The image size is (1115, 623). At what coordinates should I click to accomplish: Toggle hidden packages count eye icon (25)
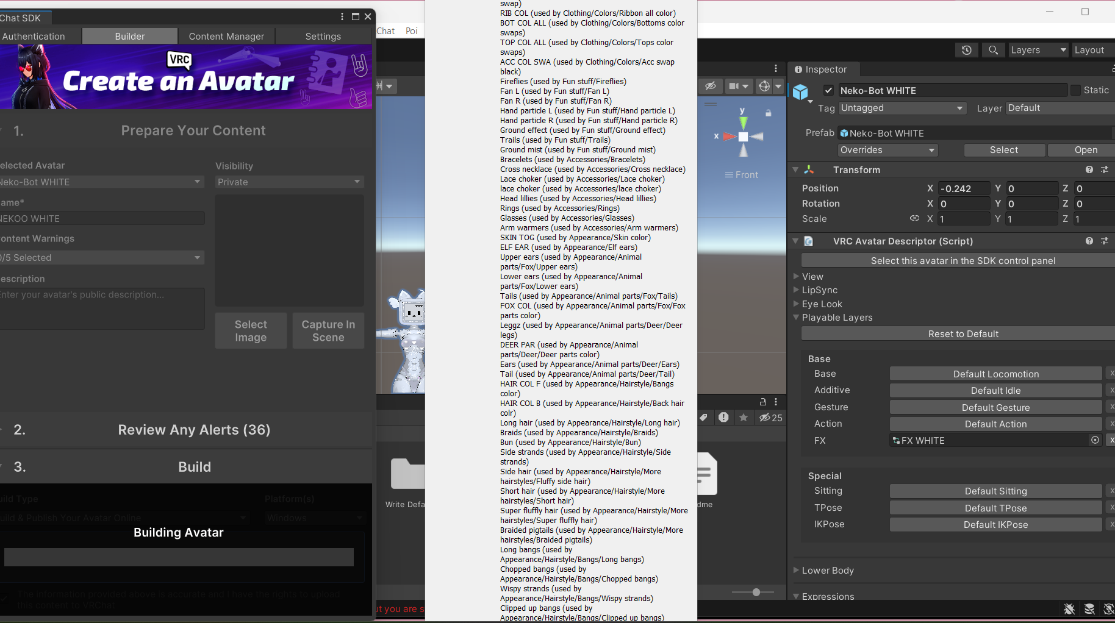point(770,418)
